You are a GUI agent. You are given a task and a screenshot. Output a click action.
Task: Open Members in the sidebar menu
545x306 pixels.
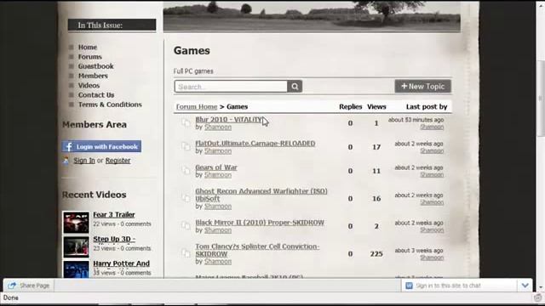[x=93, y=76]
